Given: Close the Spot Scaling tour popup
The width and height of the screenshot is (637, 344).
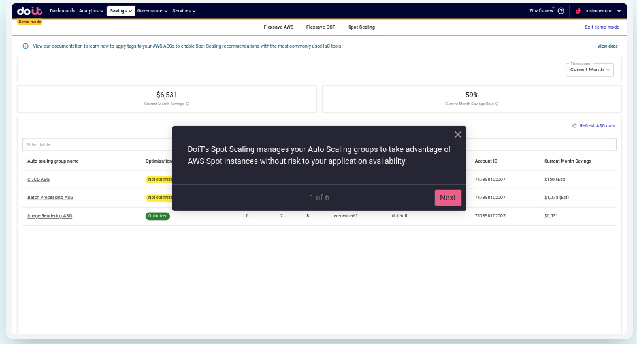Looking at the screenshot, I should coord(458,134).
